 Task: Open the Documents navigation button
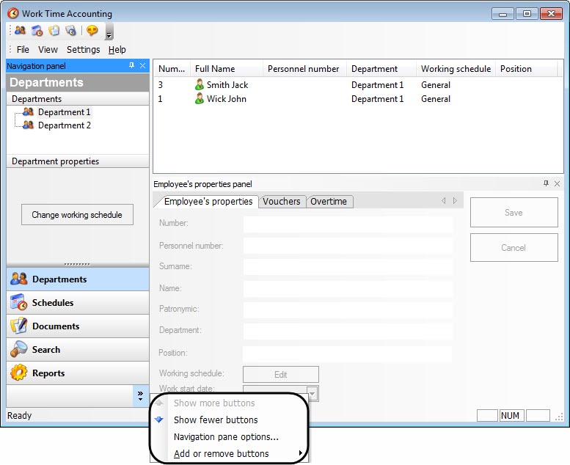[78, 326]
